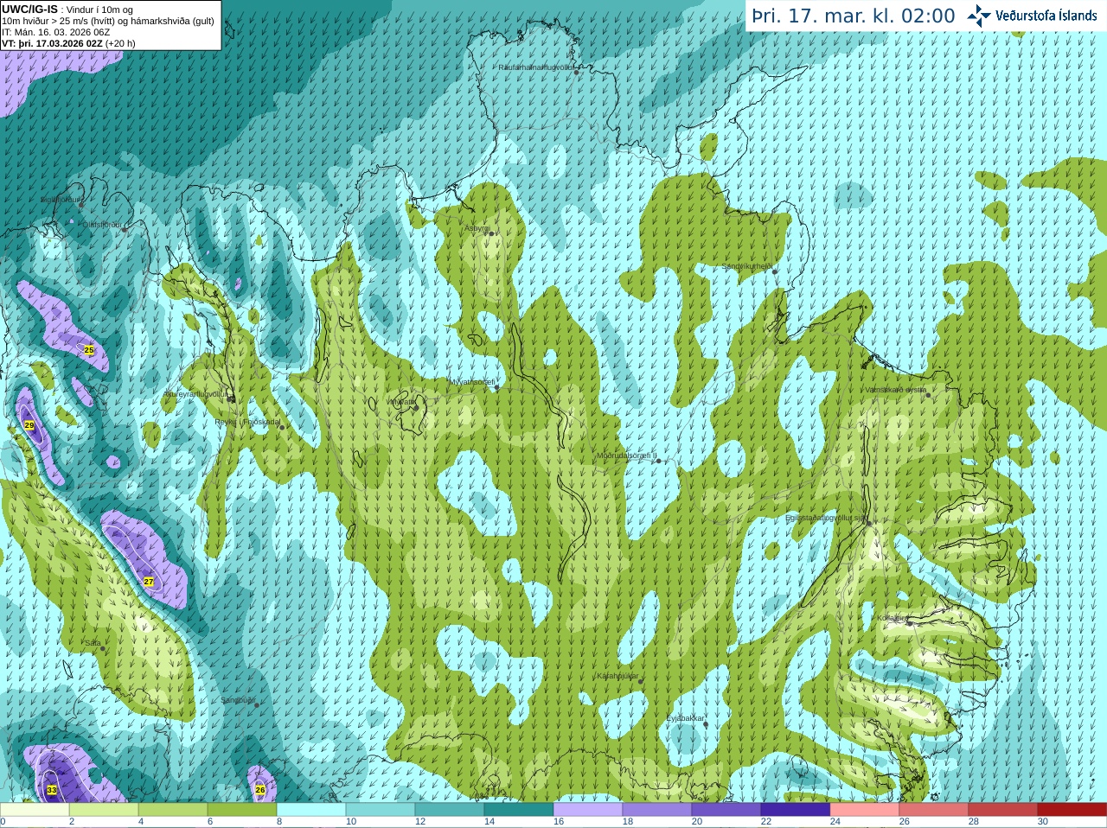
Task: Click the Vatnsskarð eystra station label
Action: tap(896, 390)
